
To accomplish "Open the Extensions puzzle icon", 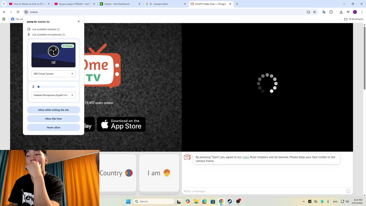I will click(x=331, y=12).
